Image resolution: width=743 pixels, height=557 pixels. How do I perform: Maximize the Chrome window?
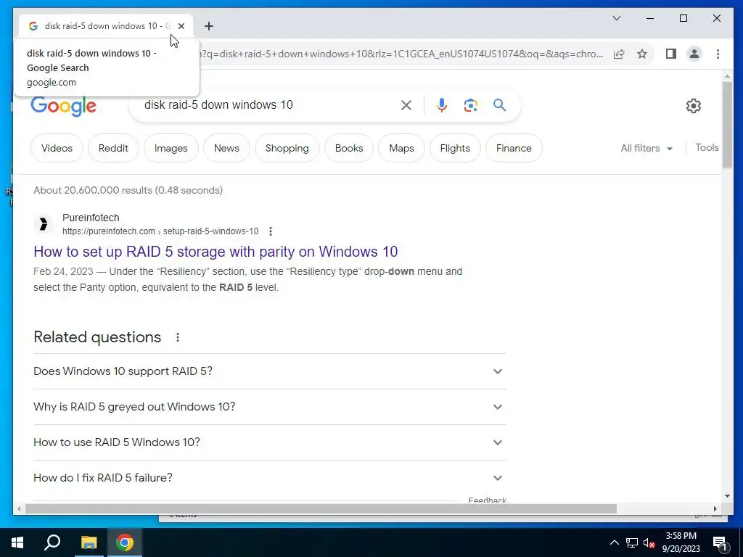[684, 18]
